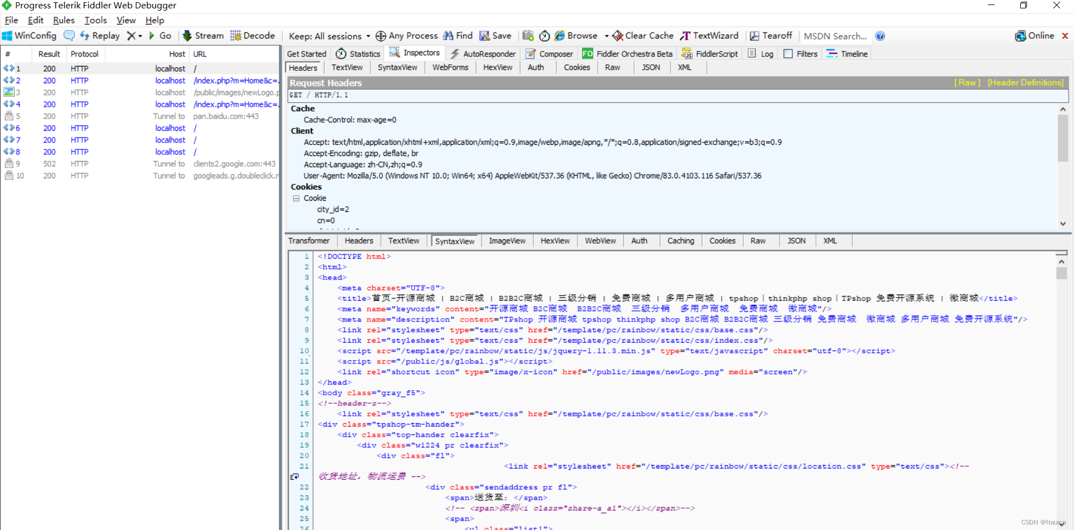Select response ImageView tab
Viewport: 1074px width, 530px height.
(507, 241)
